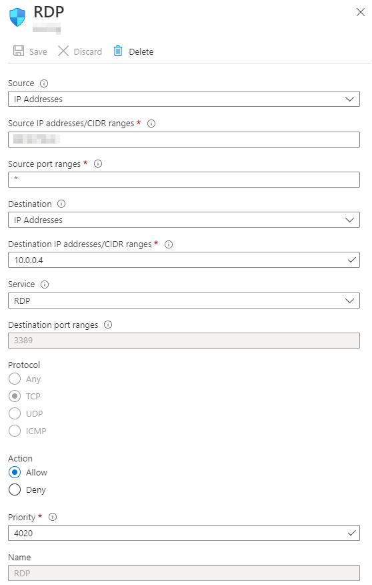Open info tooltip next to Source
Image resolution: width=372 pixels, height=585 pixels.
44,83
